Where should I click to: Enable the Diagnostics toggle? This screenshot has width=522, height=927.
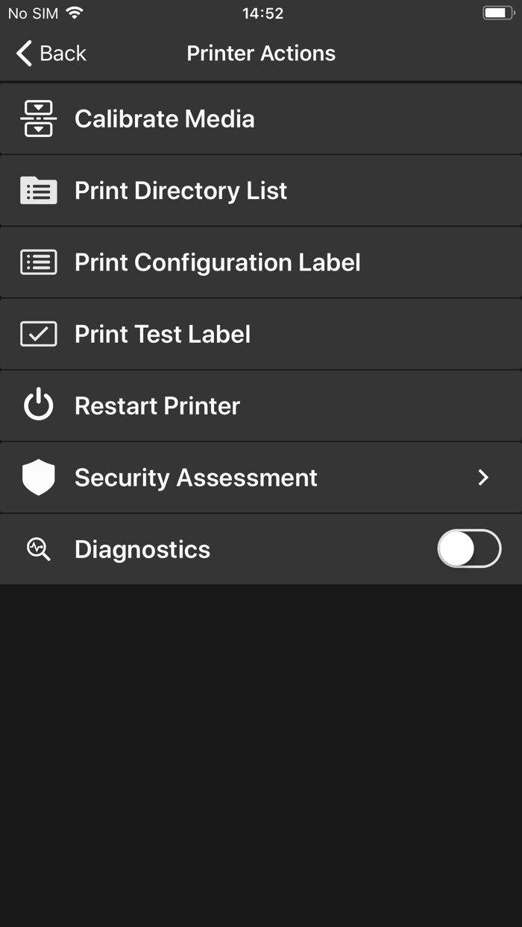pyautogui.click(x=469, y=548)
